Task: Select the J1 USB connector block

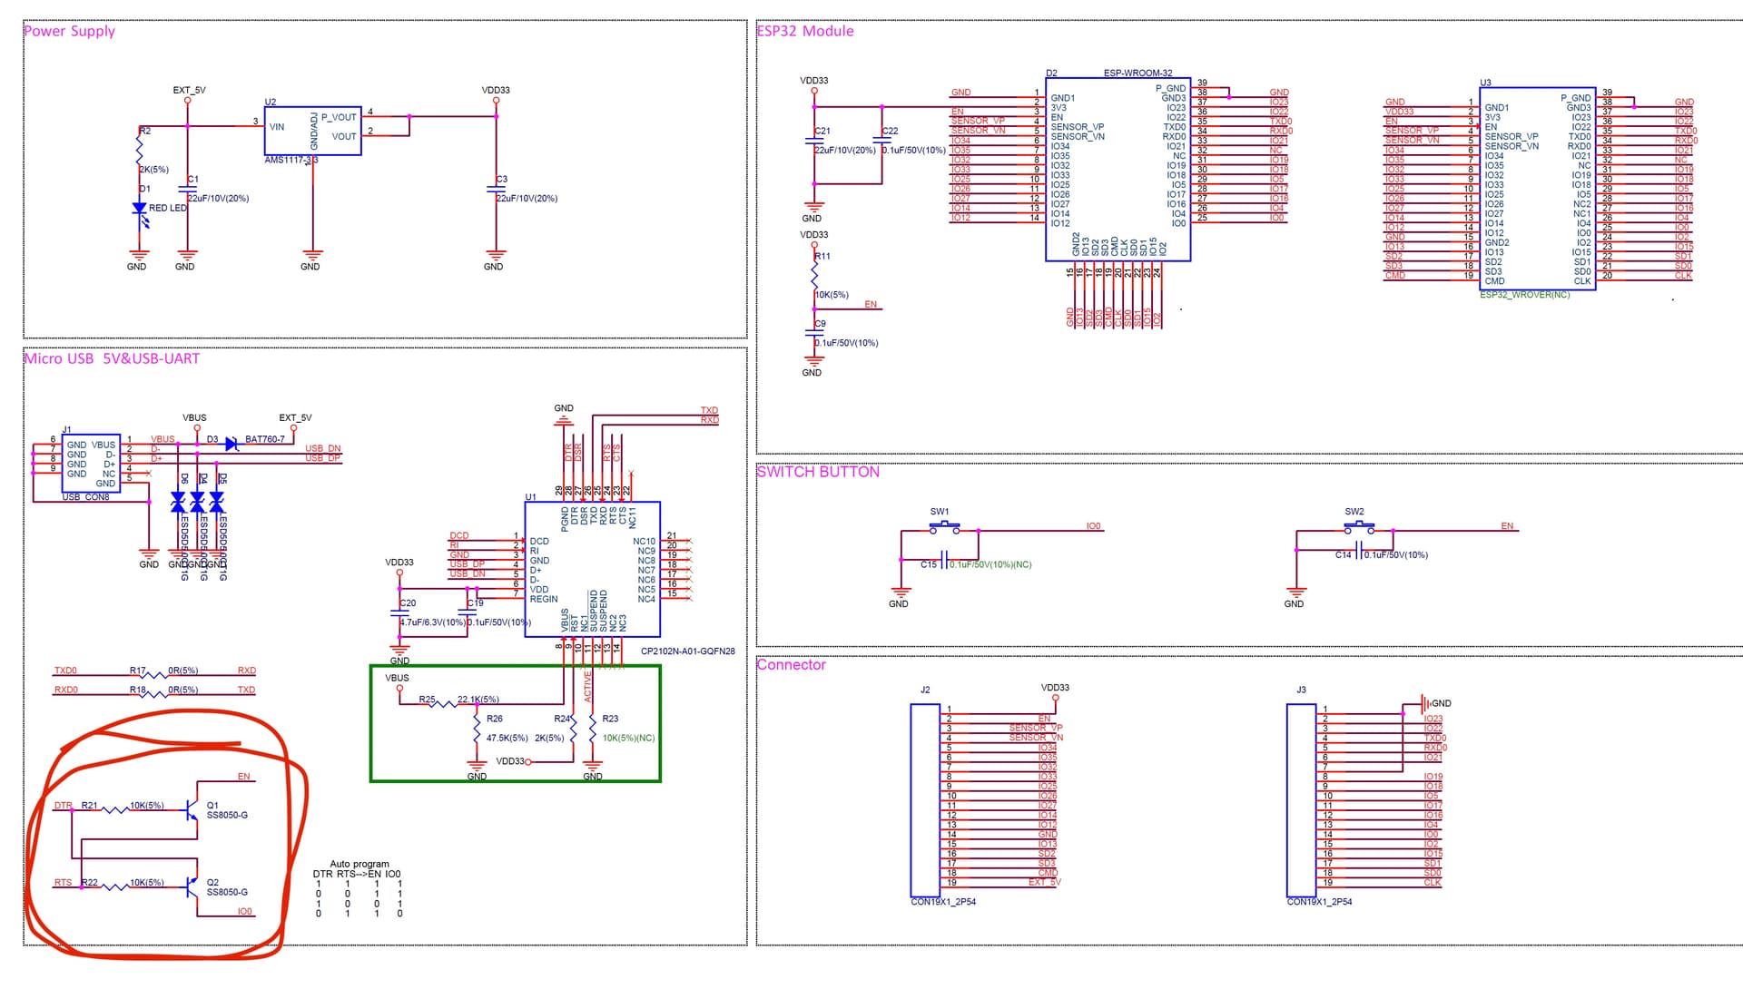Action: pyautogui.click(x=91, y=463)
